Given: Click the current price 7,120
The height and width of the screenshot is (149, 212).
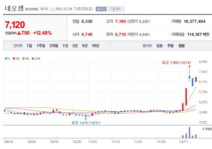Looking at the screenshot, I should (15, 25).
